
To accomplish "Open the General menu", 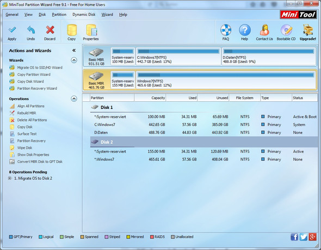I will (x=12, y=15).
